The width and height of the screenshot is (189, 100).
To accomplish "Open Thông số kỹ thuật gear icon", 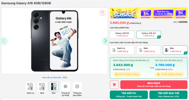I will click(65, 87).
